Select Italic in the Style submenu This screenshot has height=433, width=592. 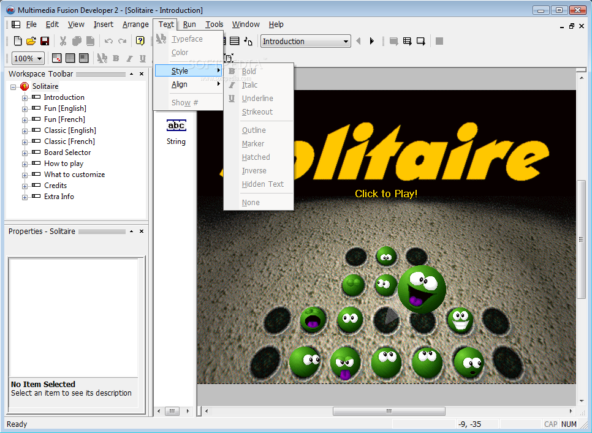[x=259, y=85]
